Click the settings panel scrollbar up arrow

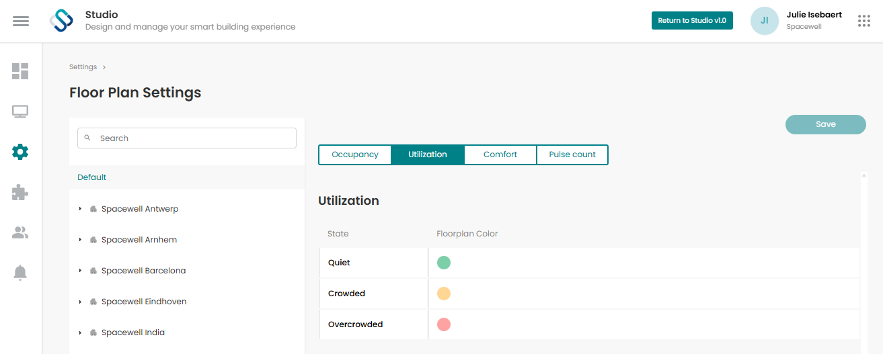pyautogui.click(x=863, y=176)
